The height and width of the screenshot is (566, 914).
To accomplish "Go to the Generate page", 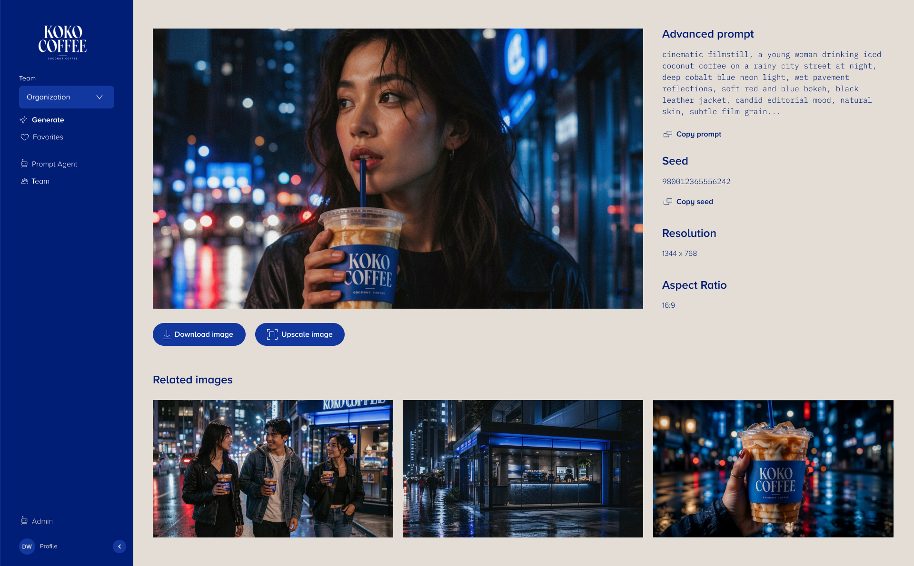I will 42,120.
